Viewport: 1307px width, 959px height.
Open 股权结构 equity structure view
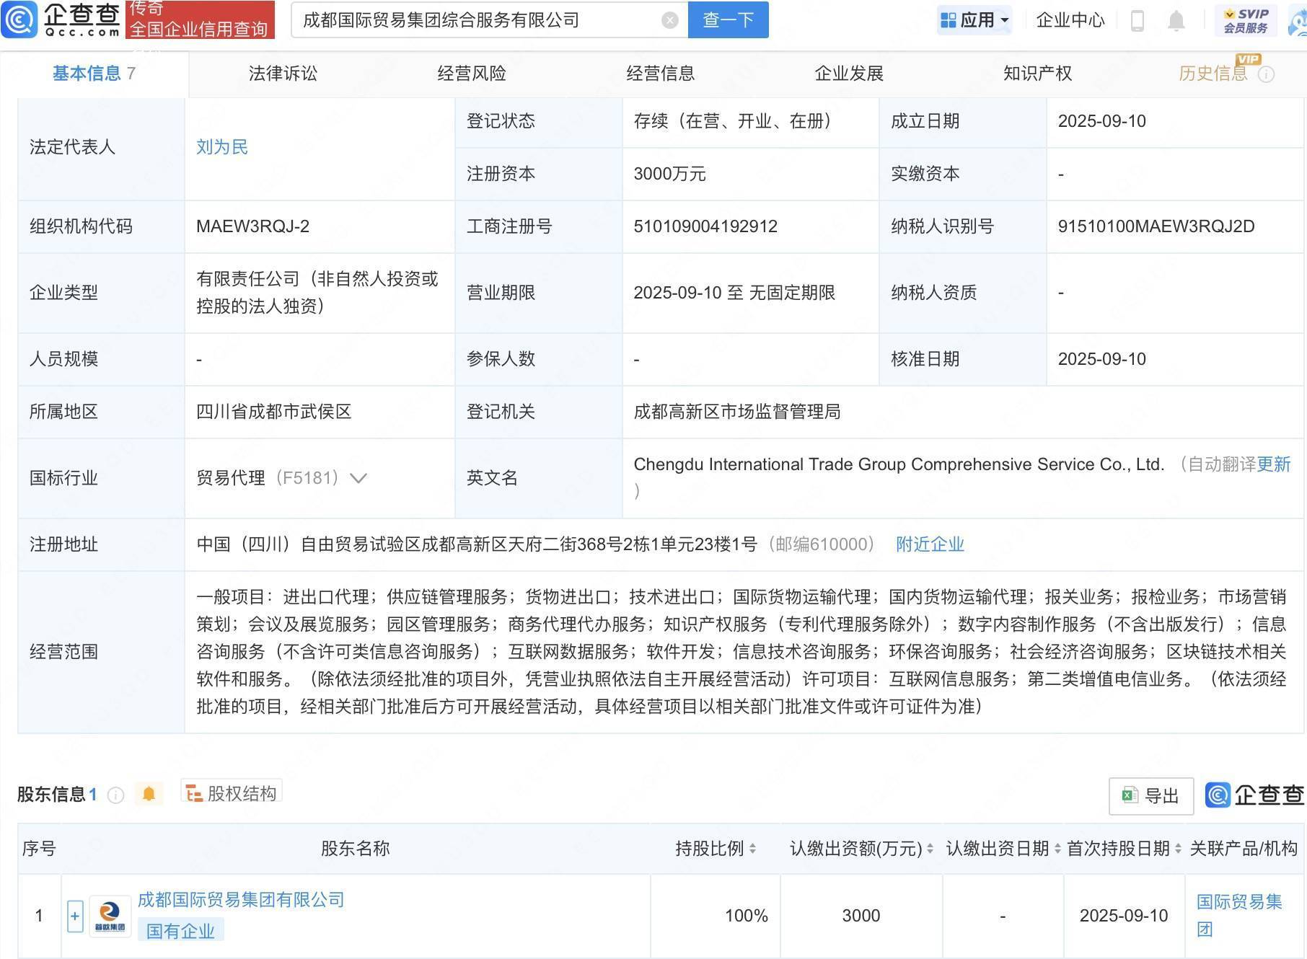click(231, 793)
